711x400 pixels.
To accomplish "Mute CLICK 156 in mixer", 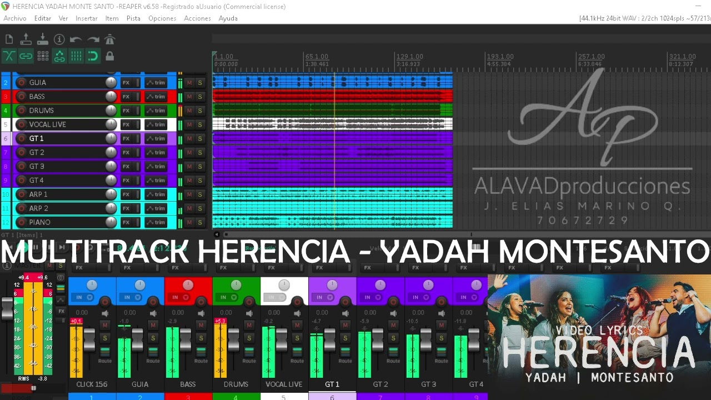I will (104, 325).
